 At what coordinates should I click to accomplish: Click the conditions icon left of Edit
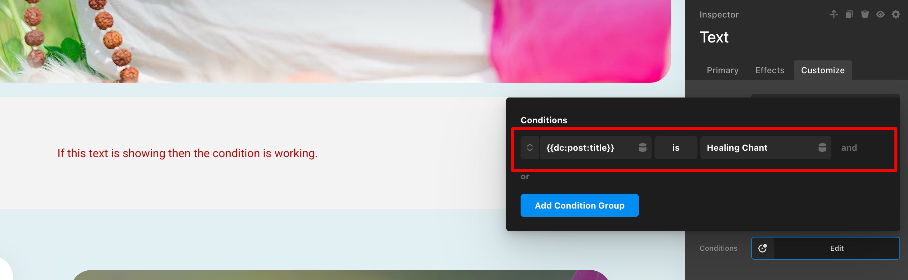coord(763,248)
